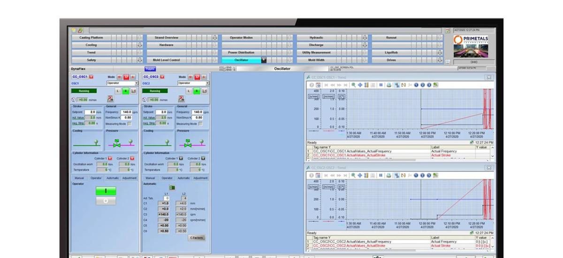
Task: Click the OSC2 Cylinder 2 indicator
Action: [203, 159]
